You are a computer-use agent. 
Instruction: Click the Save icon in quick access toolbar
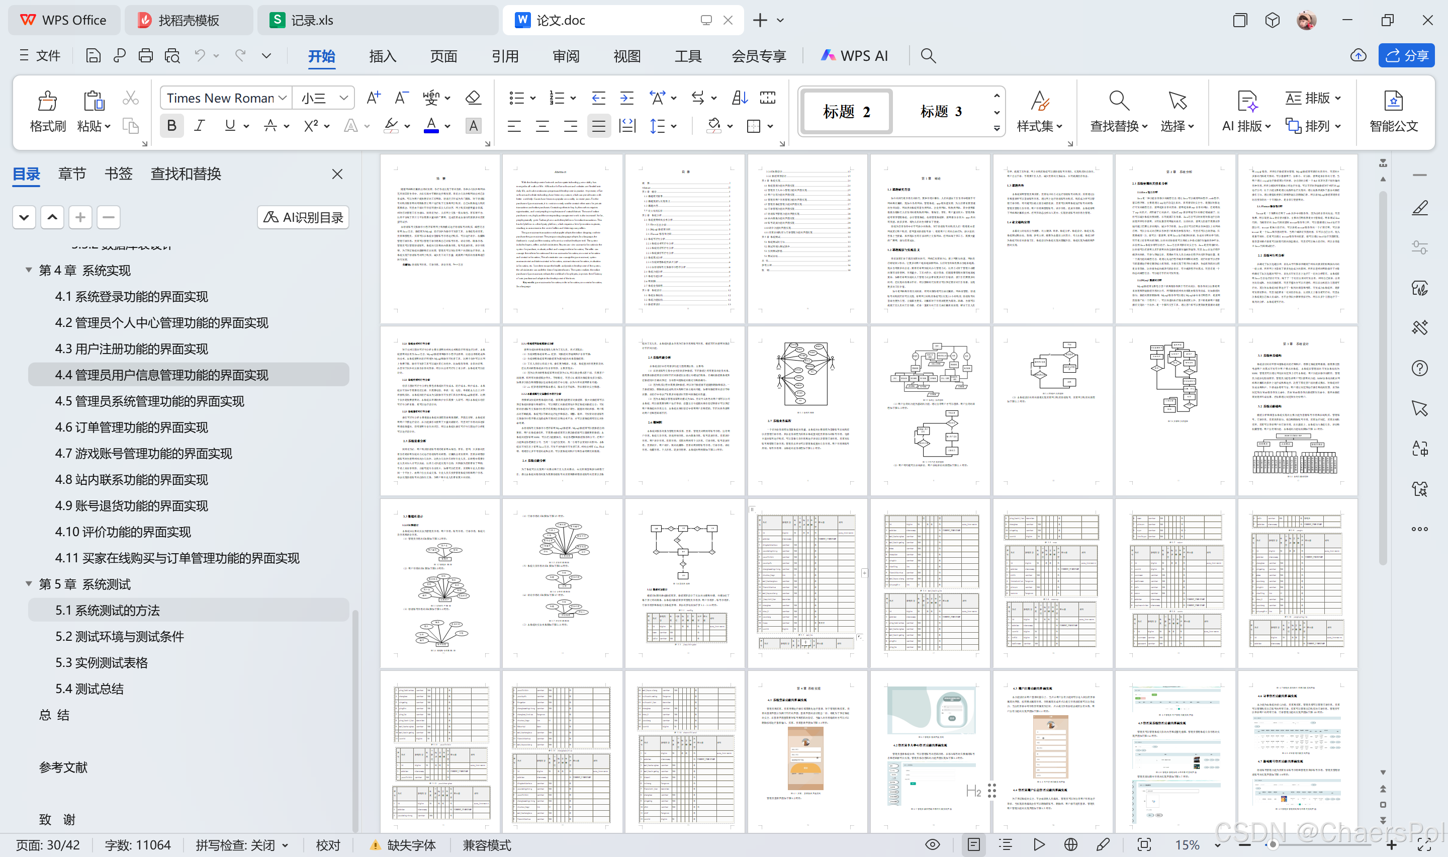pyautogui.click(x=93, y=55)
